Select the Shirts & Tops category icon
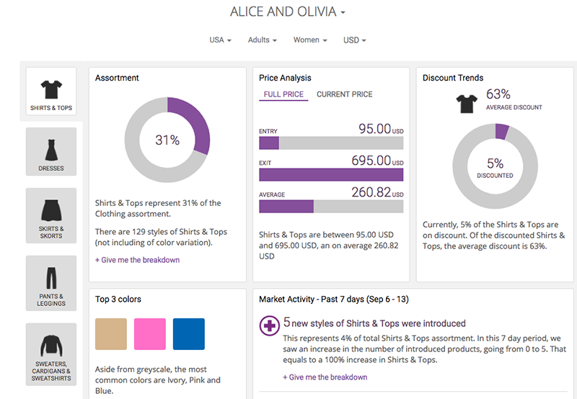Image resolution: width=577 pixels, height=399 pixels. tap(51, 93)
